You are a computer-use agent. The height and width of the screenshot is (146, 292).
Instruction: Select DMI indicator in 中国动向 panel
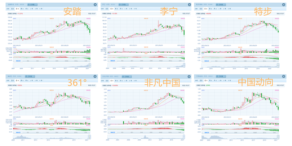pyautogui.click(x=235, y=132)
